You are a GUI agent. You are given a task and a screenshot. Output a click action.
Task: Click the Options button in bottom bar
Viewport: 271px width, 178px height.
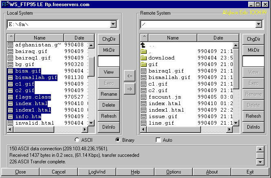click(x=174, y=172)
